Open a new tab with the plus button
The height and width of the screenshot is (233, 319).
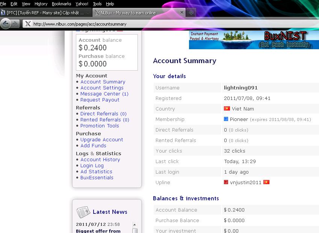tap(191, 13)
